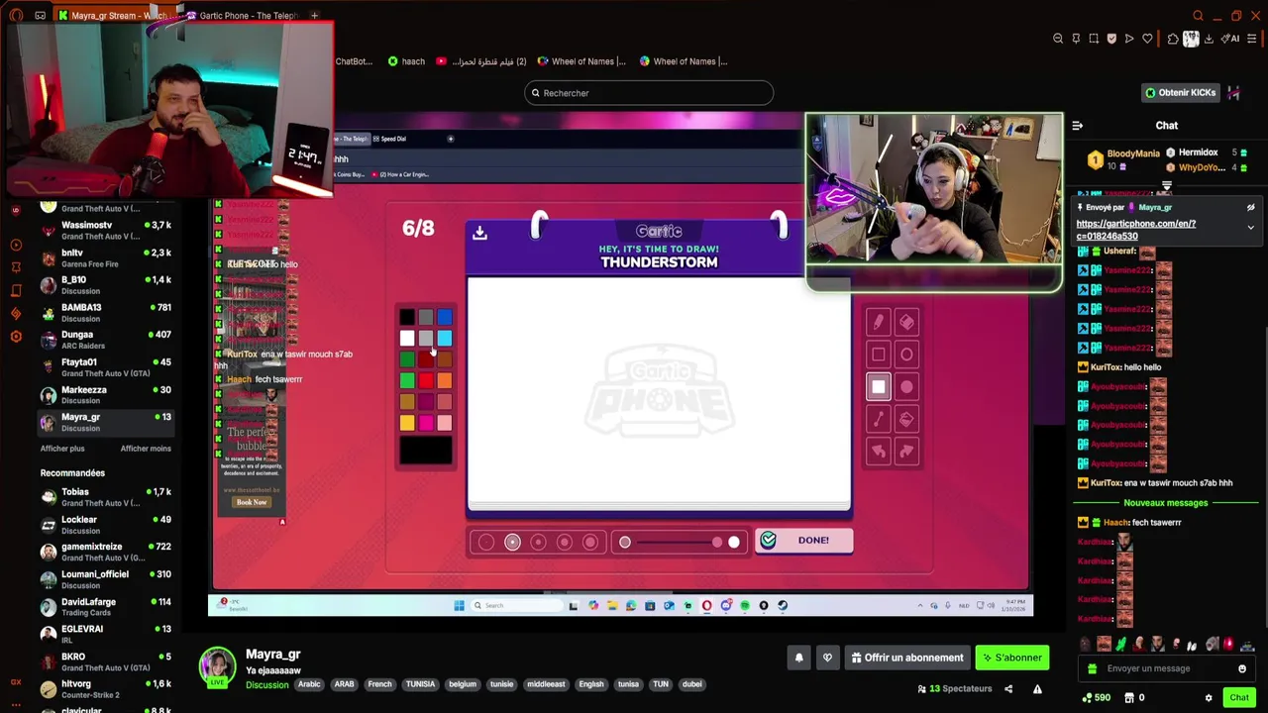Select the third brush size
1268x713 pixels.
coord(538,542)
